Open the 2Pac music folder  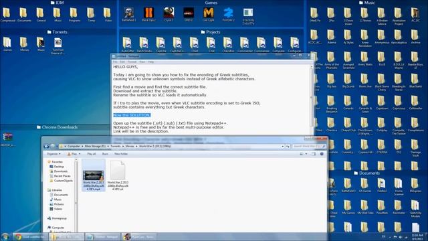(332, 15)
